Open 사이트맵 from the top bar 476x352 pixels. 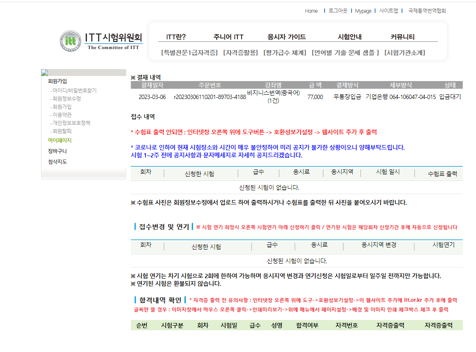388,11
